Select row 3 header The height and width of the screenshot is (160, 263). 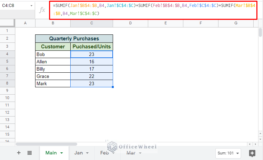(x=7, y=46)
